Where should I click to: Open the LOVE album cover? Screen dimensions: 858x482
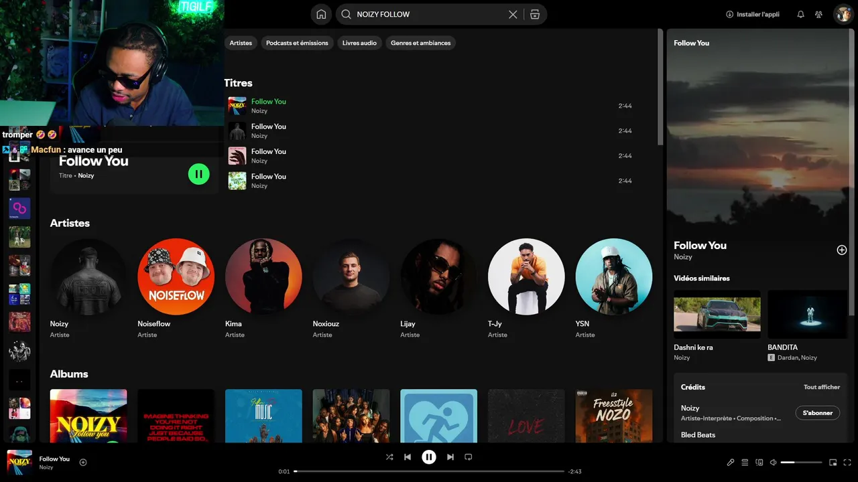click(x=526, y=416)
